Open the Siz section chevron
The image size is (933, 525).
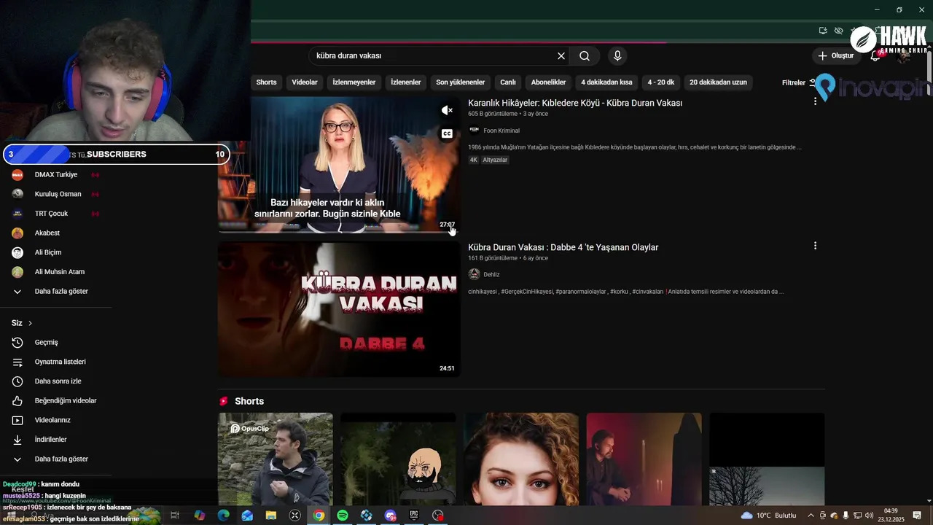tap(30, 323)
